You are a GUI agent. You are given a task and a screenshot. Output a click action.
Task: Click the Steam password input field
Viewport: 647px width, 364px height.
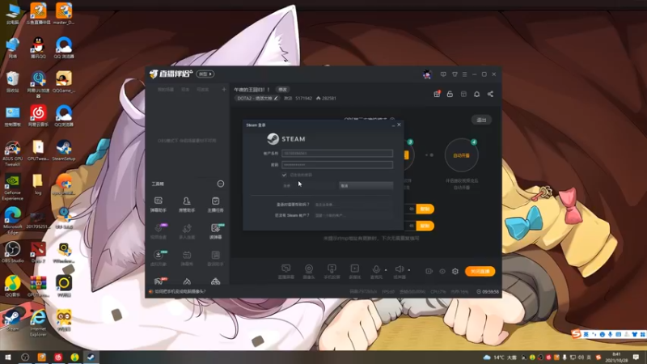click(x=337, y=165)
